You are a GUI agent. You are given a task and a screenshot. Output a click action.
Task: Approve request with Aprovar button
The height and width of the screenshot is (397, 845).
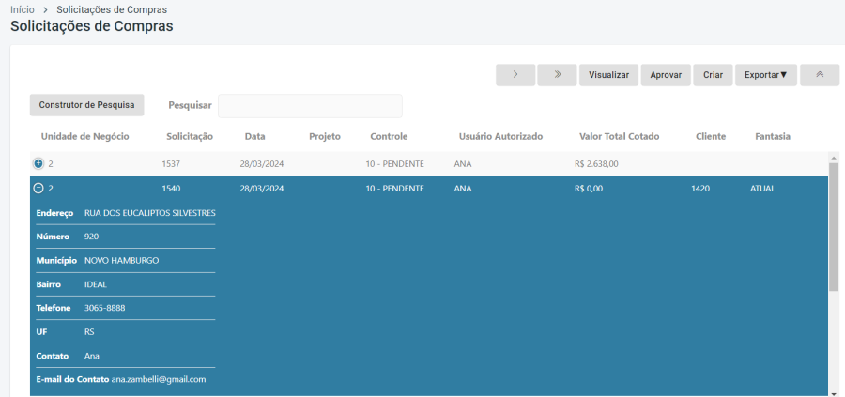(x=666, y=75)
